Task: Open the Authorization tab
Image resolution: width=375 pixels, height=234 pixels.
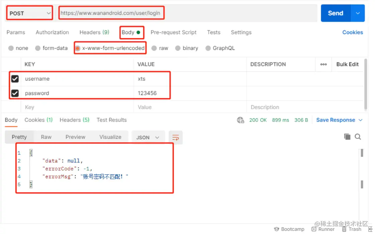Action: click(x=52, y=32)
